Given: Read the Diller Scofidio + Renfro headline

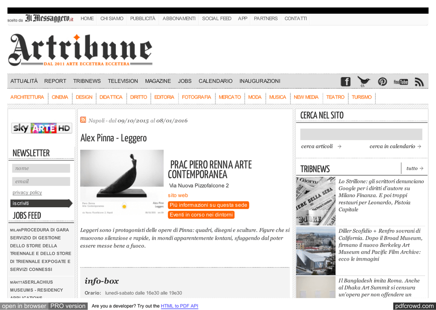Looking at the screenshot, I should tap(380, 245).
